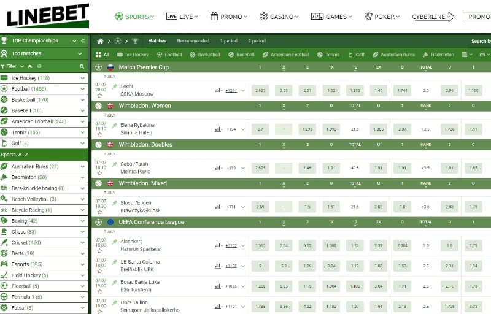Select Australian Rules in sports bar
Viewport: 491px width, 314px height.
click(393, 55)
